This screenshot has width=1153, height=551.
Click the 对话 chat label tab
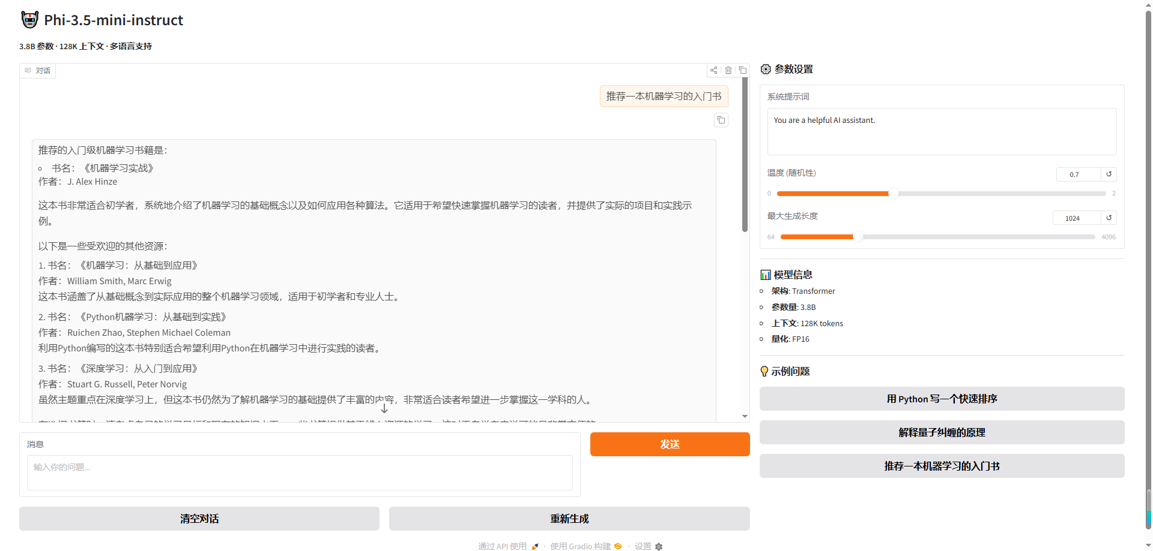tap(37, 71)
